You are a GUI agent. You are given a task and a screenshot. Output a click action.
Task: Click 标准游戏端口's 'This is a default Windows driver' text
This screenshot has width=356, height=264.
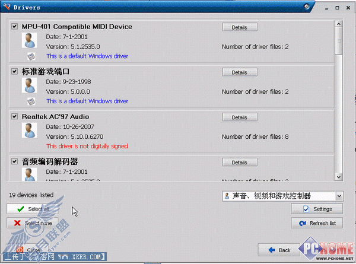[87, 101]
